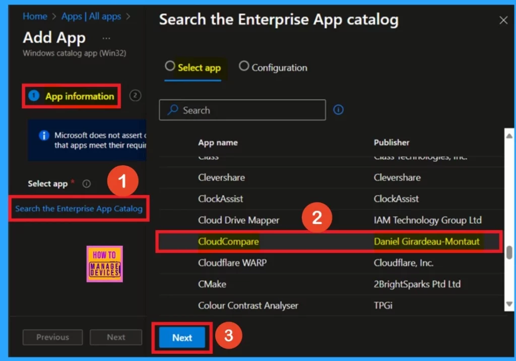Click the blue info icon in Microsoft notice
Viewport: 516px width, 361px height.
(44, 135)
